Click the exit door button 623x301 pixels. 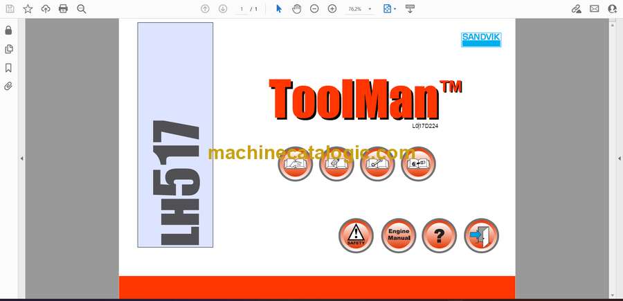(x=482, y=235)
